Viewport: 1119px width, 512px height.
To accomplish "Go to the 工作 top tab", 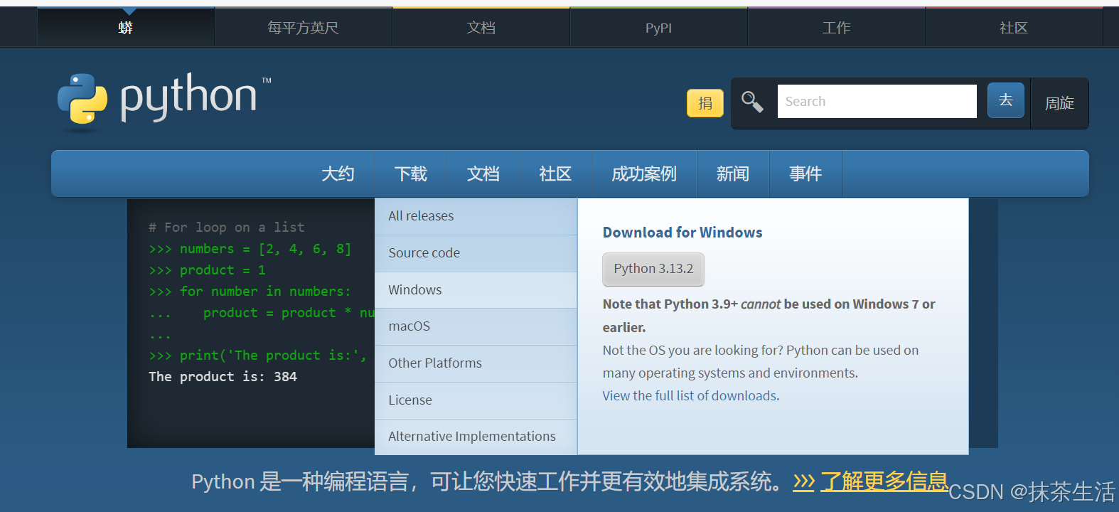I will point(837,28).
